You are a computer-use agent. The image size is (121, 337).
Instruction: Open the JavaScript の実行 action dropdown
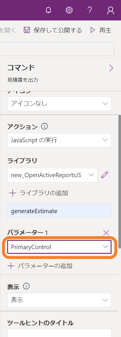pyautogui.click(x=59, y=140)
